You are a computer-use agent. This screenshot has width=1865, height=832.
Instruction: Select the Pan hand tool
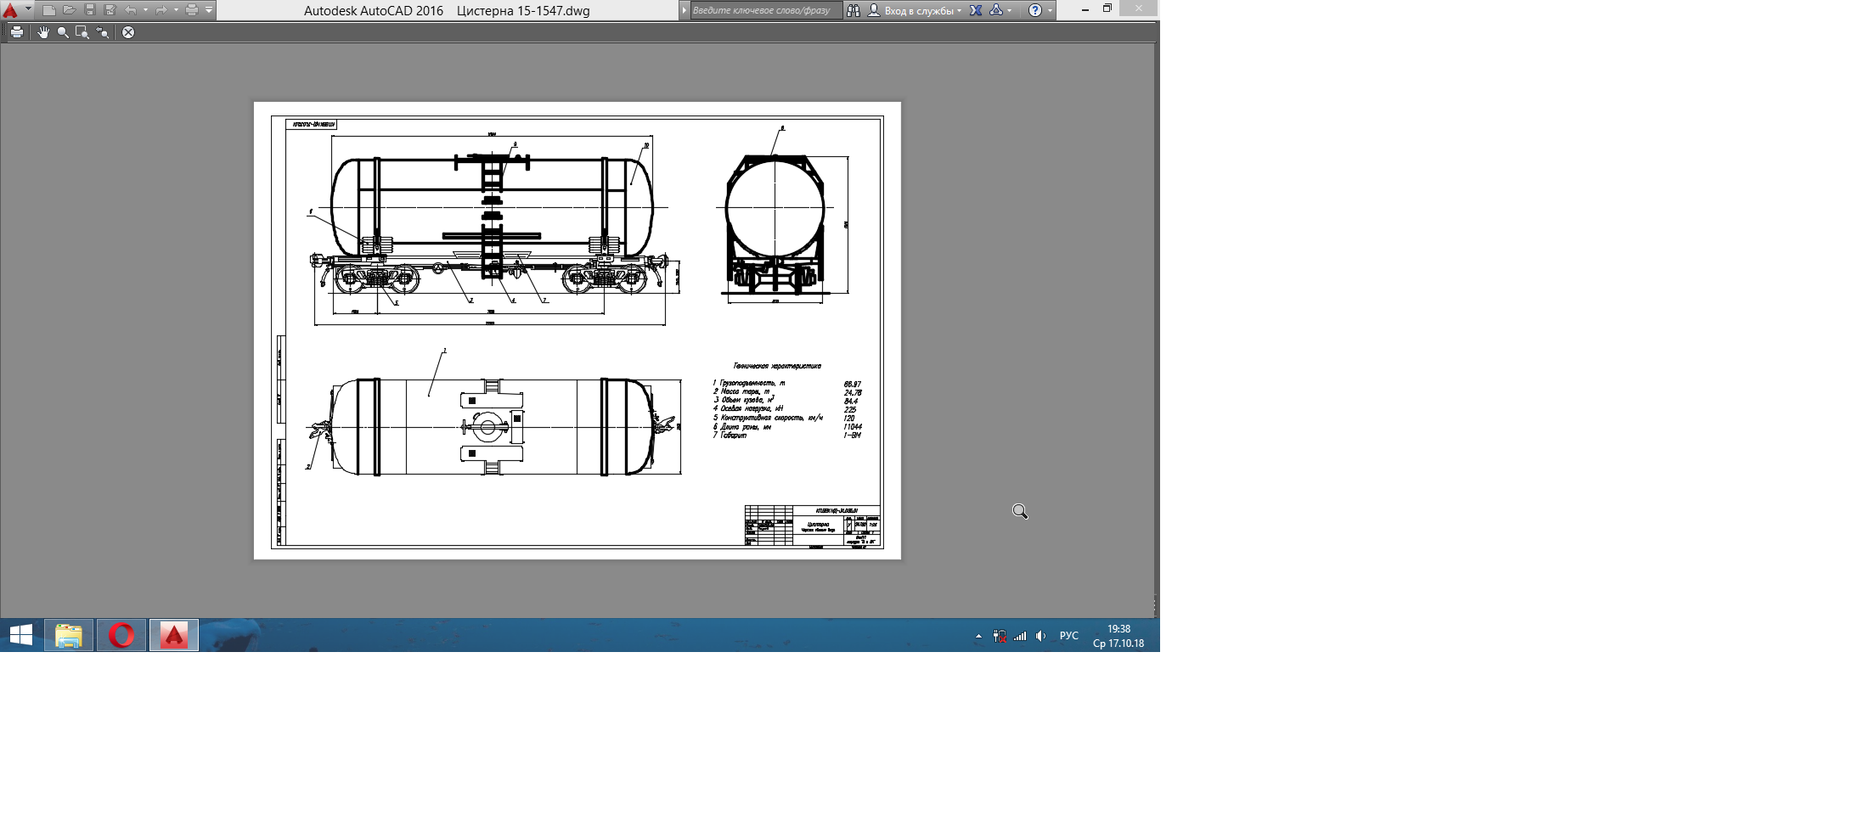point(43,32)
